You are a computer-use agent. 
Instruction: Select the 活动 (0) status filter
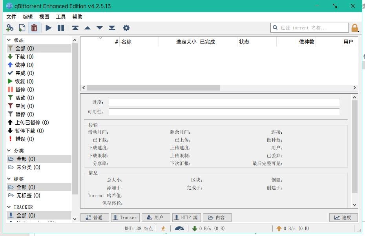(39, 98)
